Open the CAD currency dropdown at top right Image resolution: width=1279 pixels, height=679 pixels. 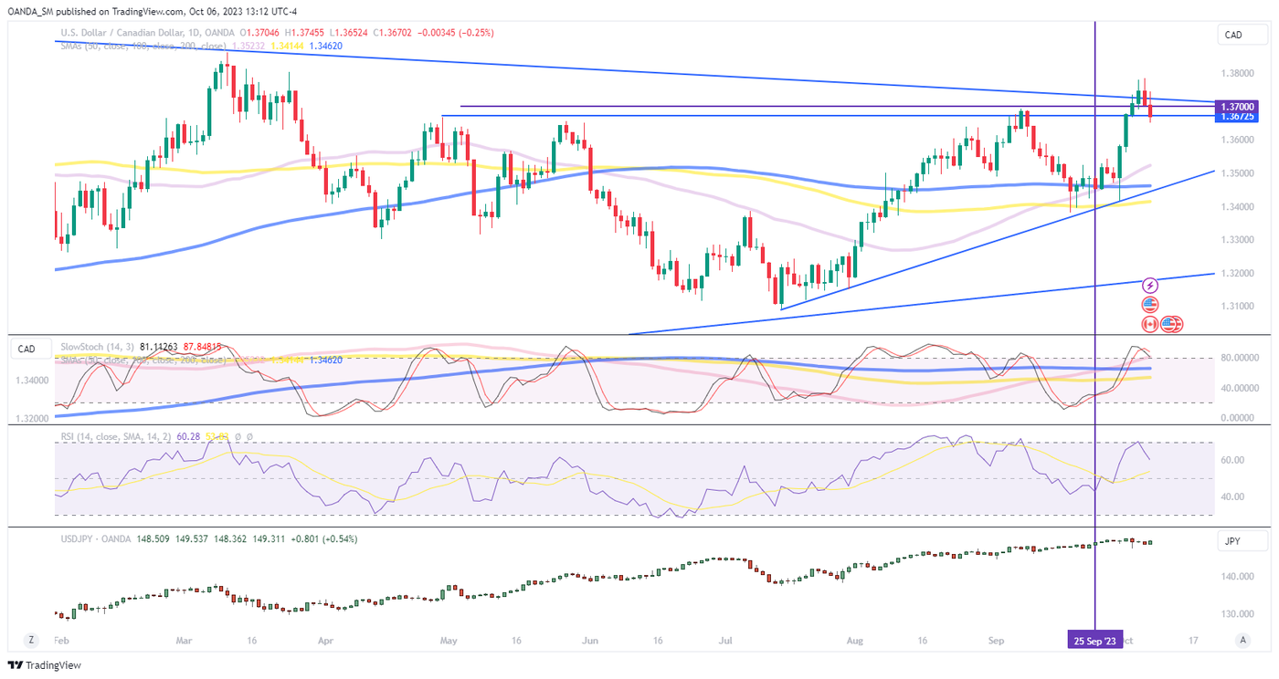tap(1242, 36)
